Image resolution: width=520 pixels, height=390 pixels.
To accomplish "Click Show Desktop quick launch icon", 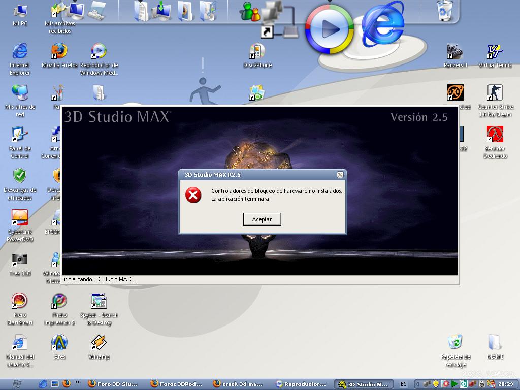I will coord(55,384).
